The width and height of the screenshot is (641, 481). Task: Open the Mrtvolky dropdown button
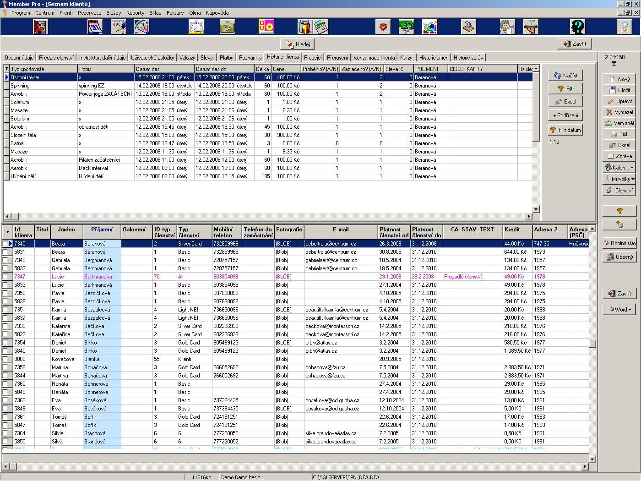(x=619, y=179)
